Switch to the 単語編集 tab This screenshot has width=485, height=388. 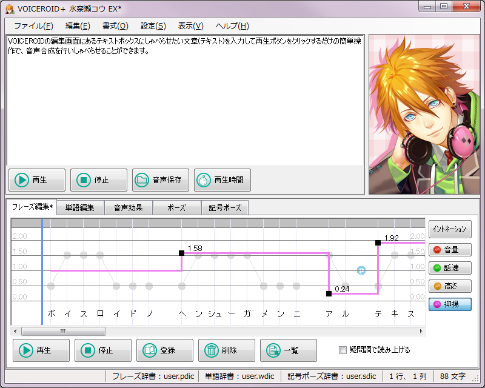coord(80,207)
